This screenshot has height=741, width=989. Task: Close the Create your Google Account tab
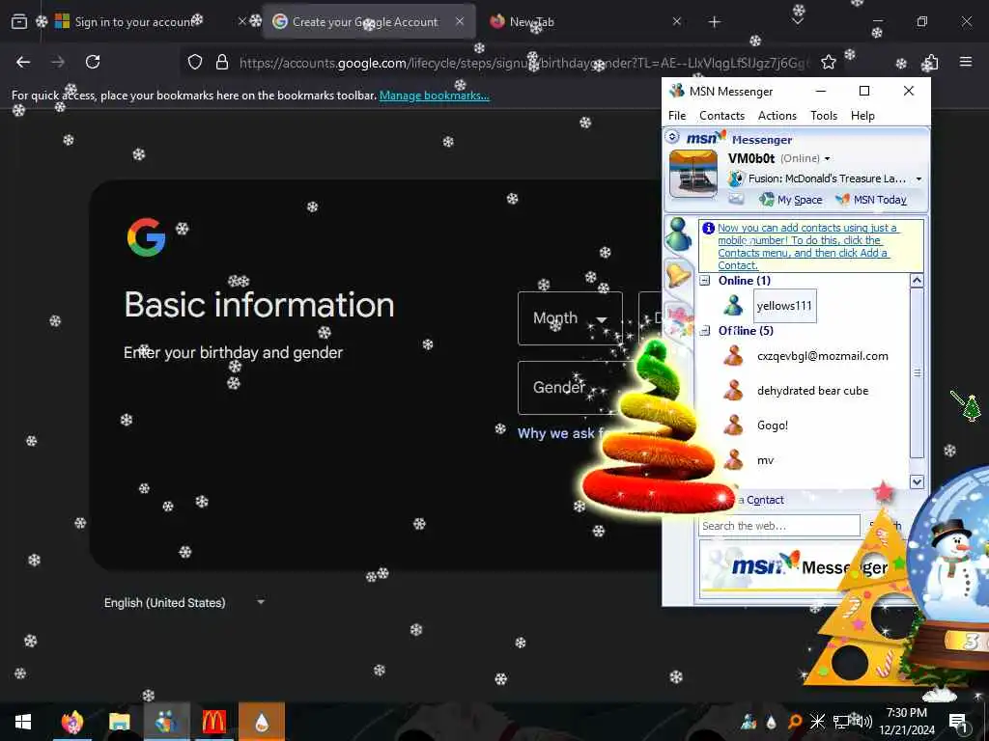click(460, 21)
